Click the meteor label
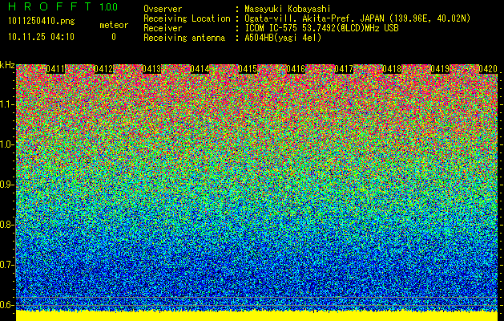The width and height of the screenshot is (504, 321). click(114, 25)
